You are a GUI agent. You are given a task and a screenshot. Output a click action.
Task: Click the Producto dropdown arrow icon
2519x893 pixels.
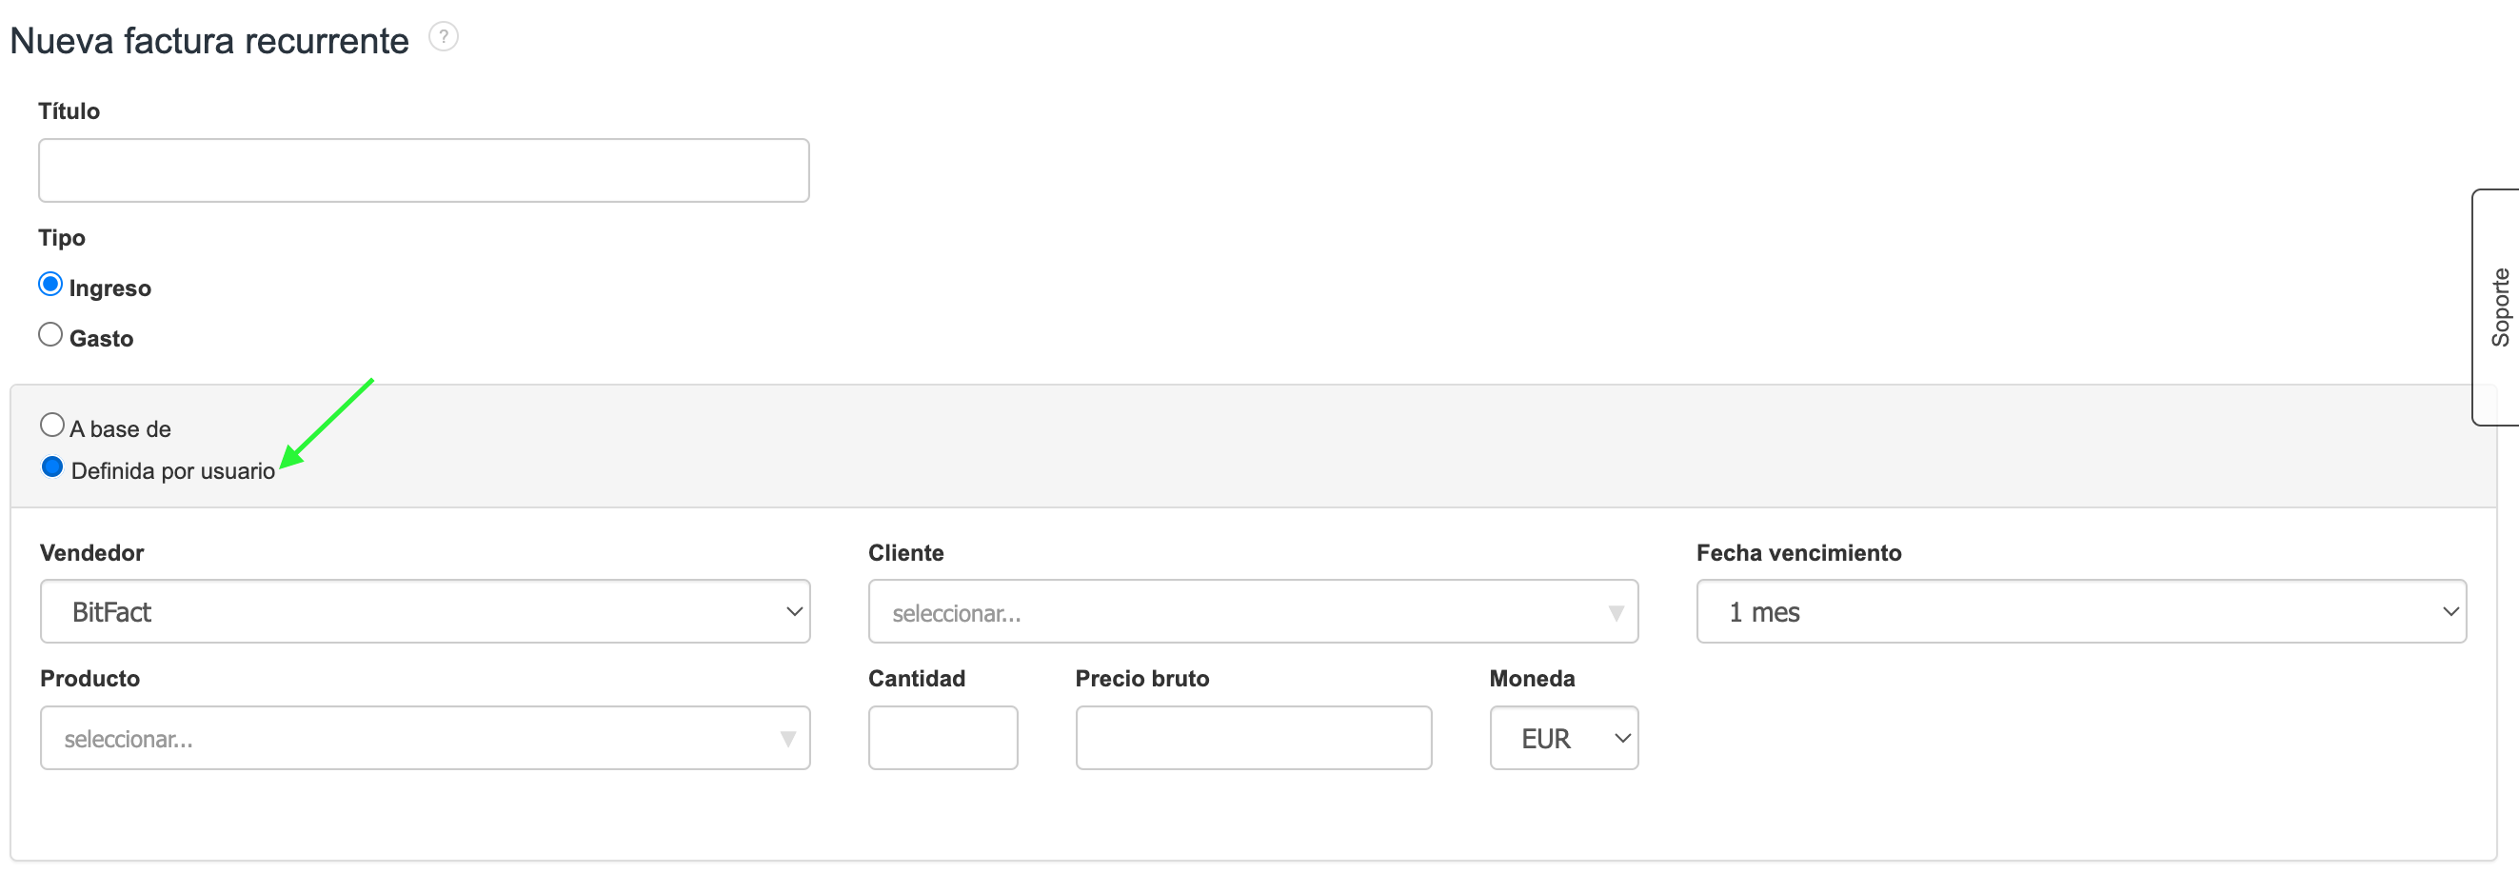[787, 740]
